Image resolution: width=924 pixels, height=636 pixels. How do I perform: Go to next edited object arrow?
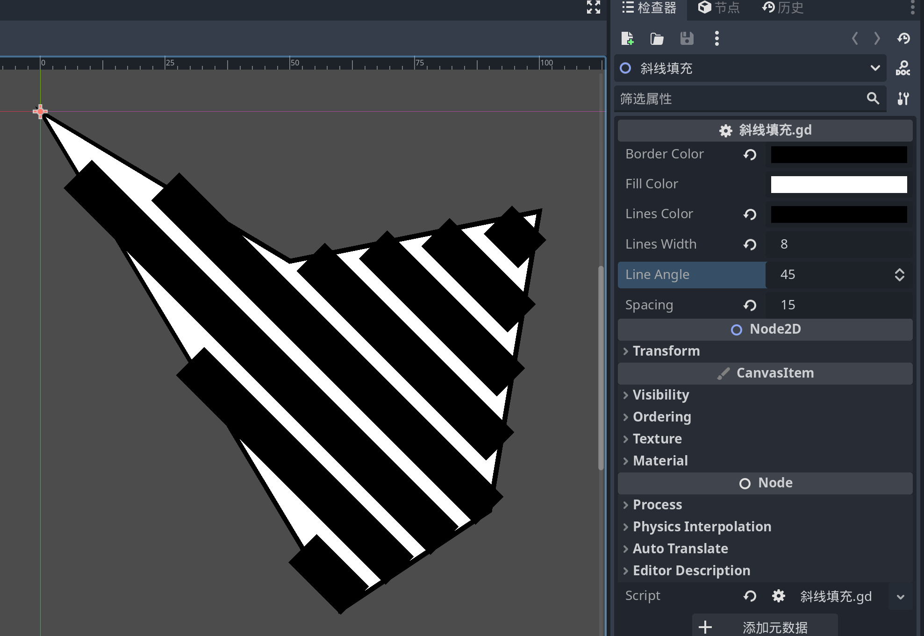pyautogui.click(x=877, y=38)
